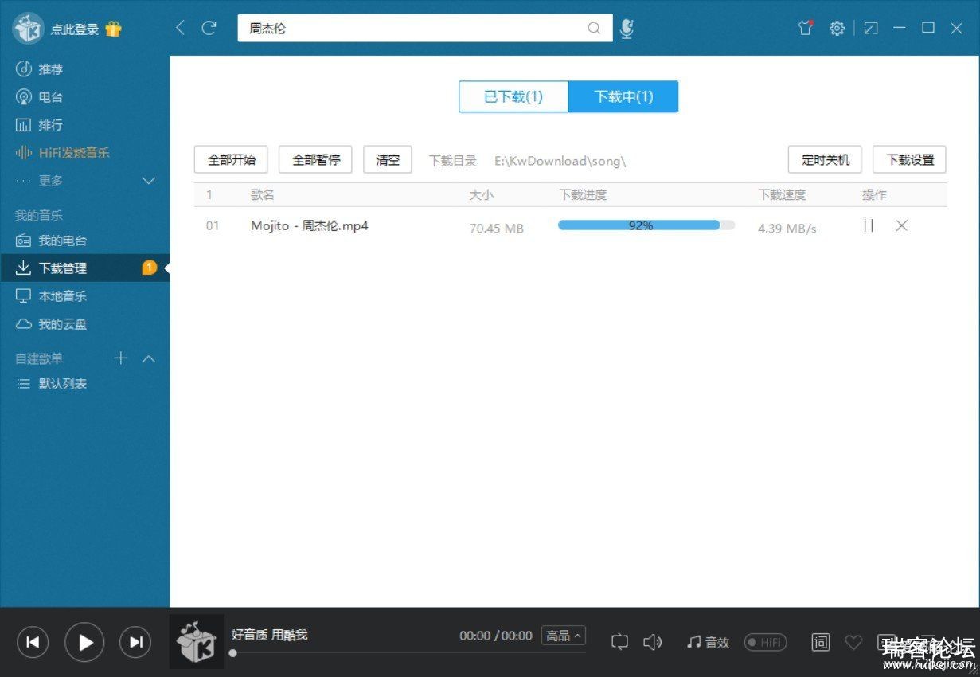Click the 歌名 column header

(262, 195)
